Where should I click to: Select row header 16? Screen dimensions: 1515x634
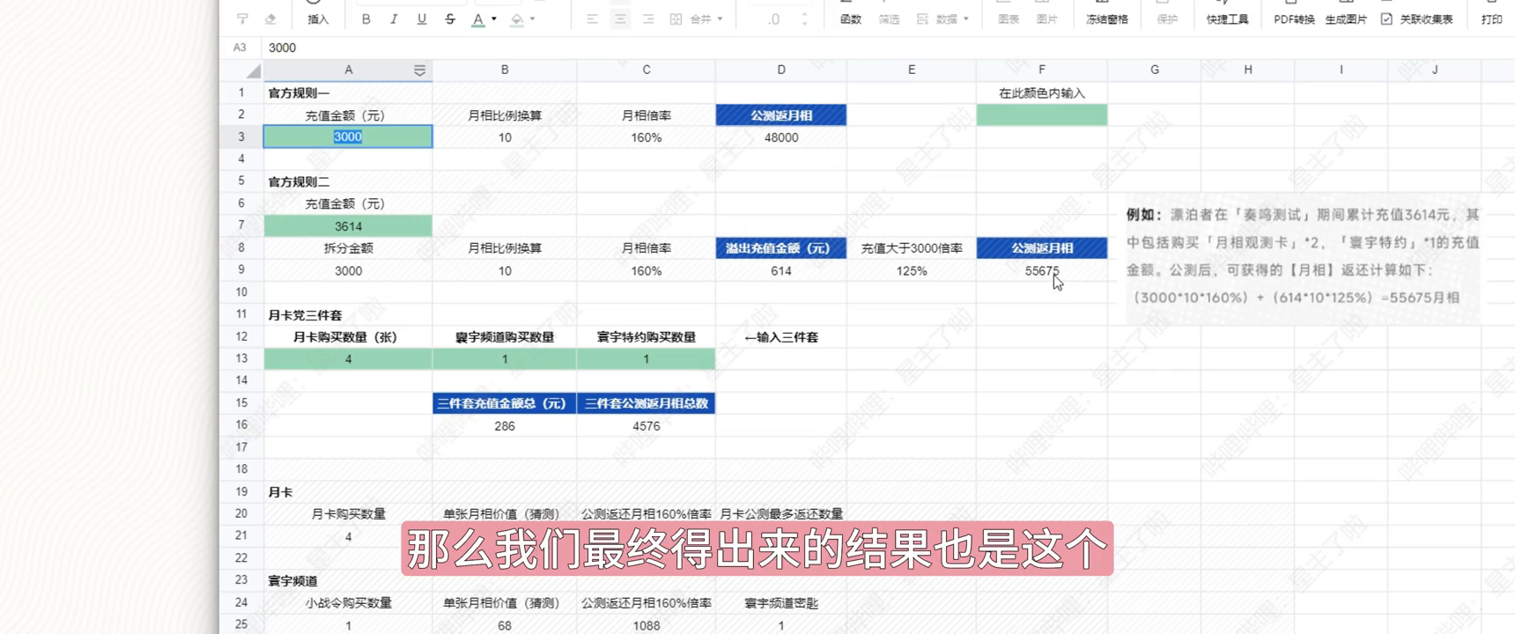(241, 424)
